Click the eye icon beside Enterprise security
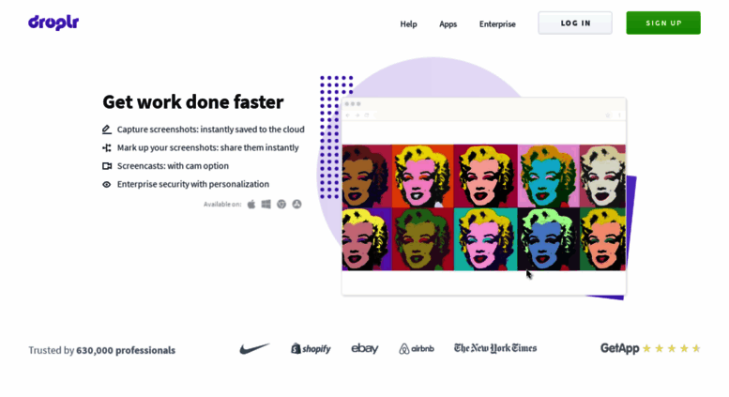 106,185
